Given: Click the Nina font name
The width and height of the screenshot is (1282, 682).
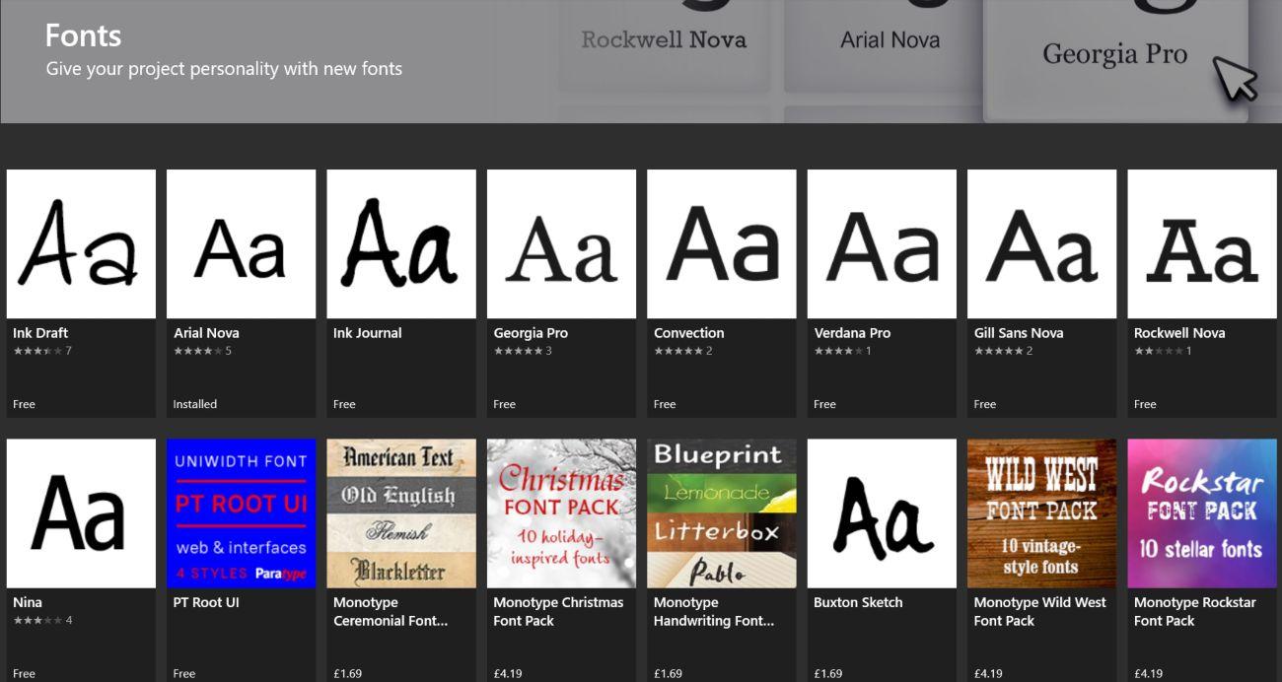Looking at the screenshot, I should [x=28, y=602].
